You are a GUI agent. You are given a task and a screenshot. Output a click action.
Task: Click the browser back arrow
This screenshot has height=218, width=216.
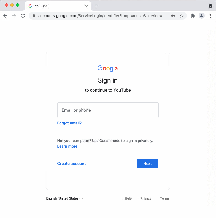click(x=5, y=16)
